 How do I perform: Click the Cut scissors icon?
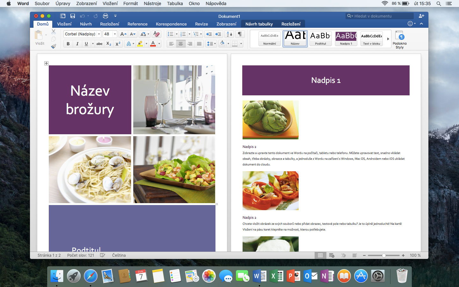click(54, 32)
